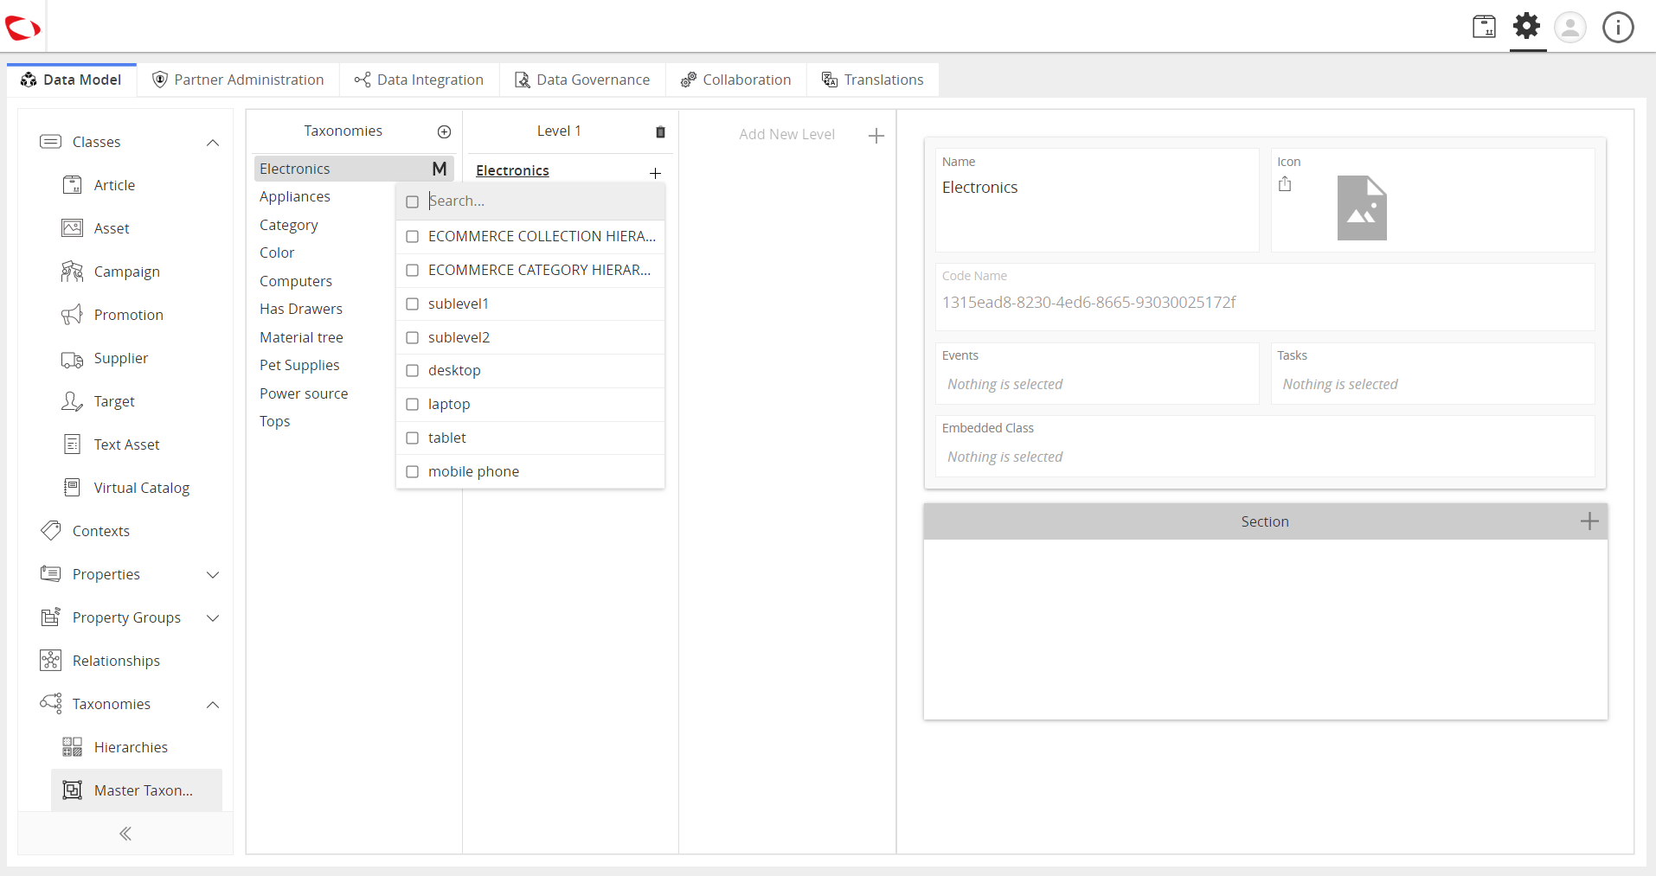Select the Tops taxonomy
This screenshot has height=876, width=1656.
click(275, 421)
